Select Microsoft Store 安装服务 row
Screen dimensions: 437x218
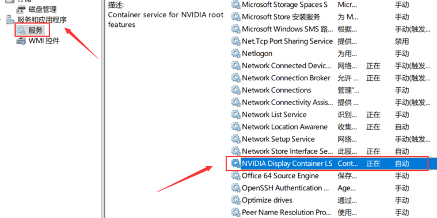332,17
